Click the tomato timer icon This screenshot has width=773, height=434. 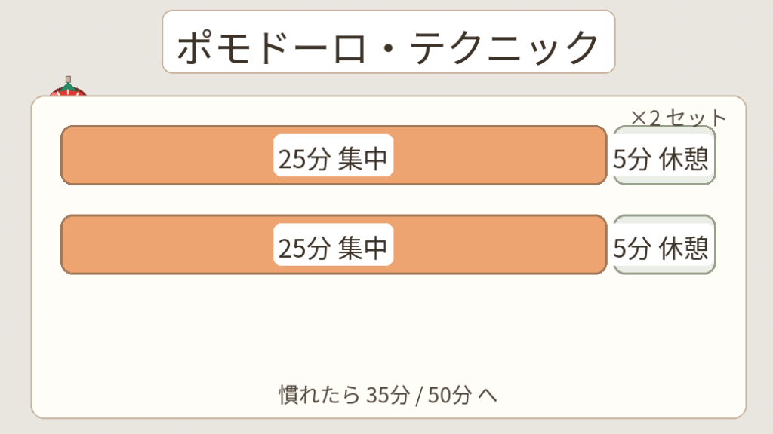click(x=67, y=93)
